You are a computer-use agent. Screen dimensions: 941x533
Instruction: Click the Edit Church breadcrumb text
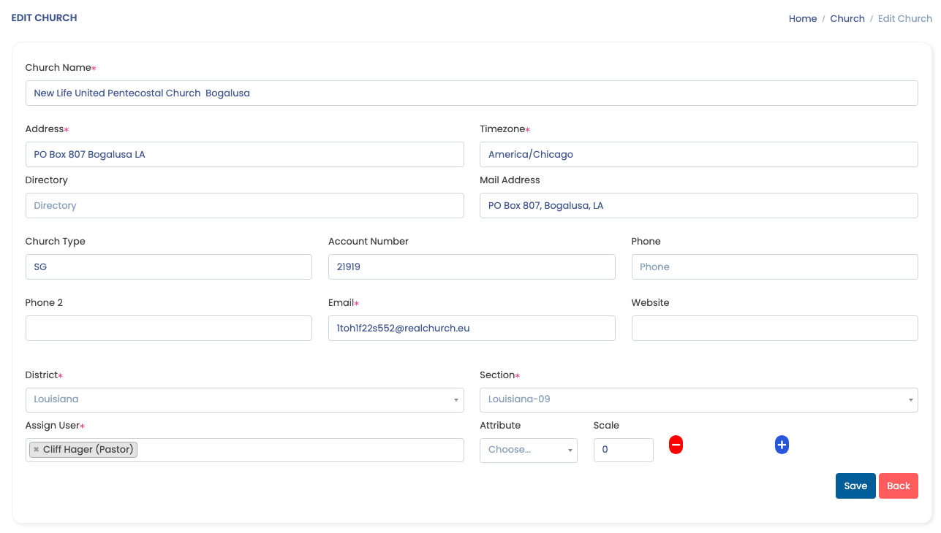tap(905, 19)
